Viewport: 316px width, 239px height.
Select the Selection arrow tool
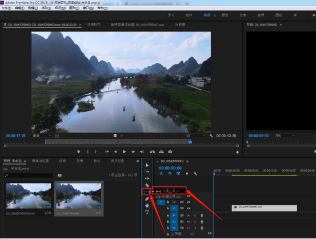147,165
